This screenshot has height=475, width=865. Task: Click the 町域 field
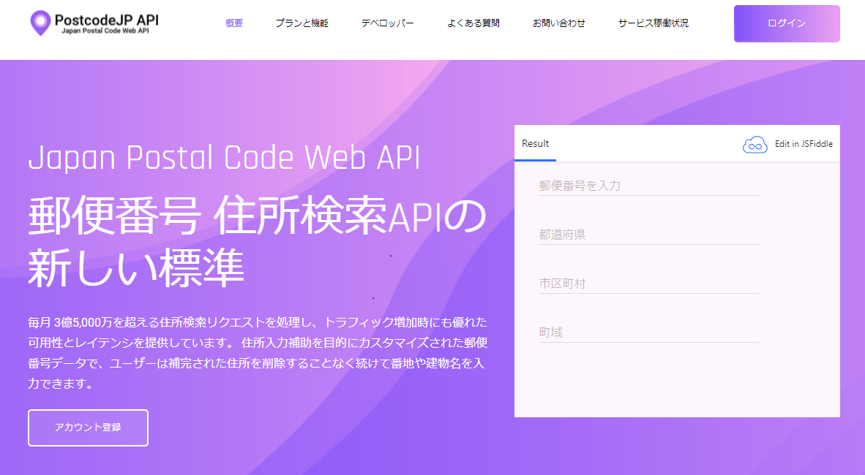point(648,331)
